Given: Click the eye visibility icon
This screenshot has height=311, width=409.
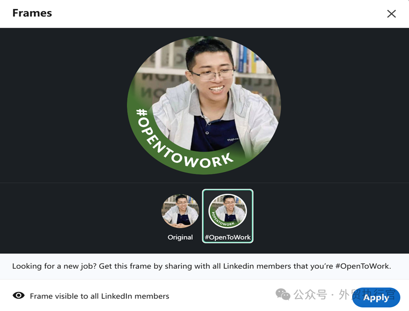Looking at the screenshot, I should click(18, 296).
